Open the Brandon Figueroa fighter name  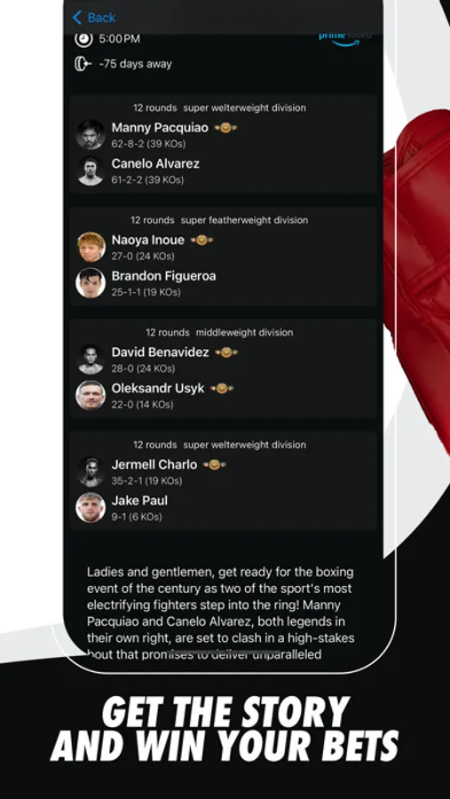pos(163,276)
